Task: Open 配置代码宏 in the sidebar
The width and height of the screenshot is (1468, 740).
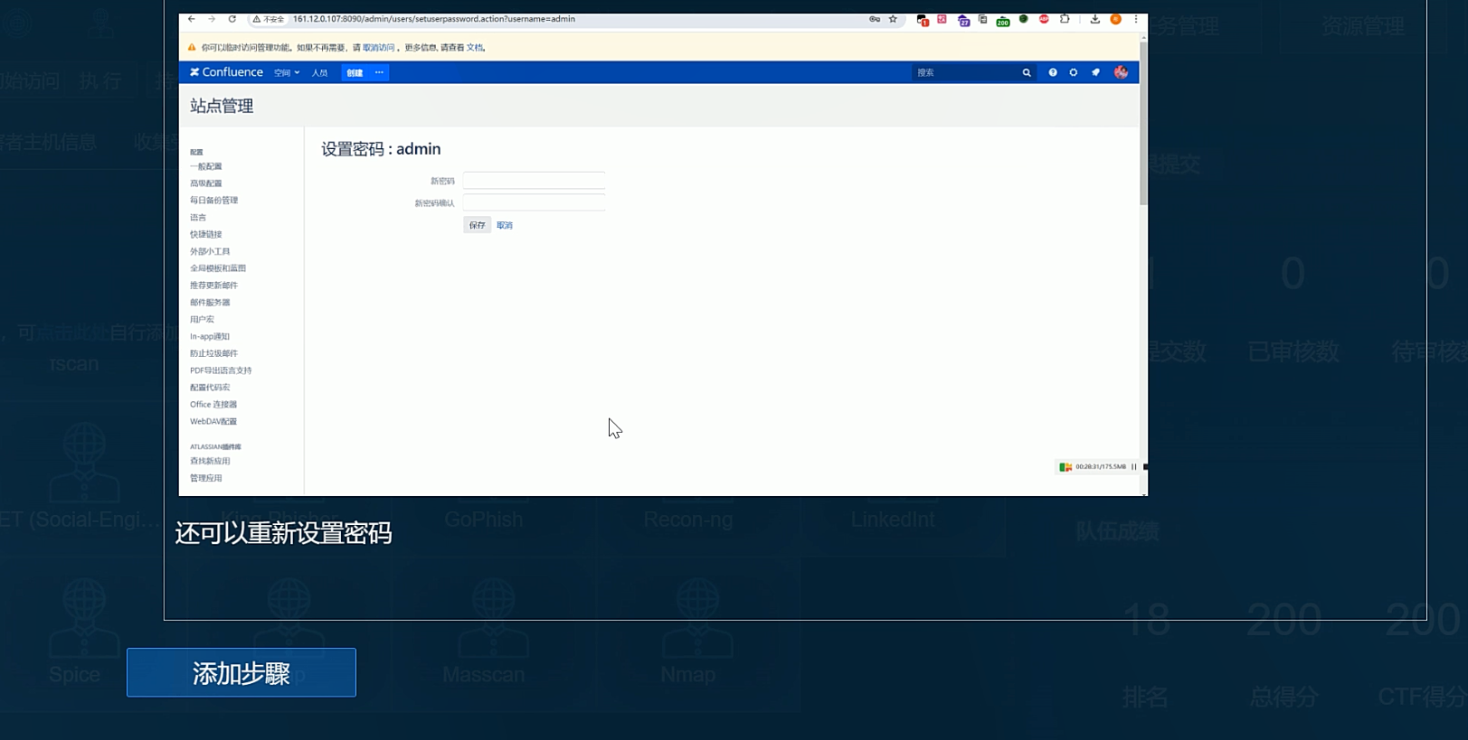Action: point(210,388)
